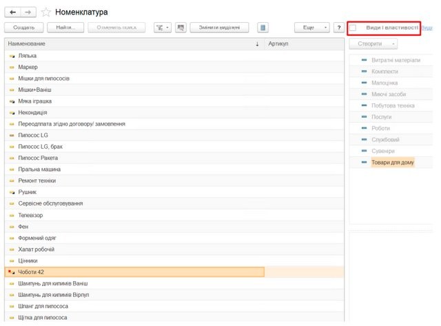Screen dimensions: 441x326
Task: Open the filter settings dropdown in toolbar
Action: coord(163,28)
